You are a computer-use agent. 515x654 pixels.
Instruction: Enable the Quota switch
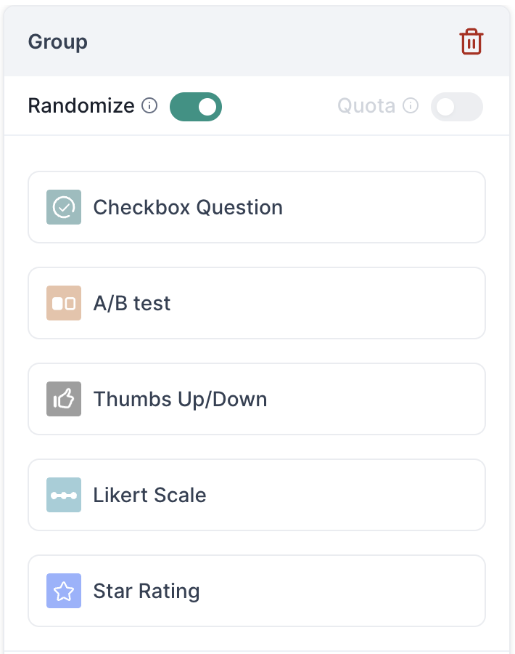pyautogui.click(x=457, y=107)
